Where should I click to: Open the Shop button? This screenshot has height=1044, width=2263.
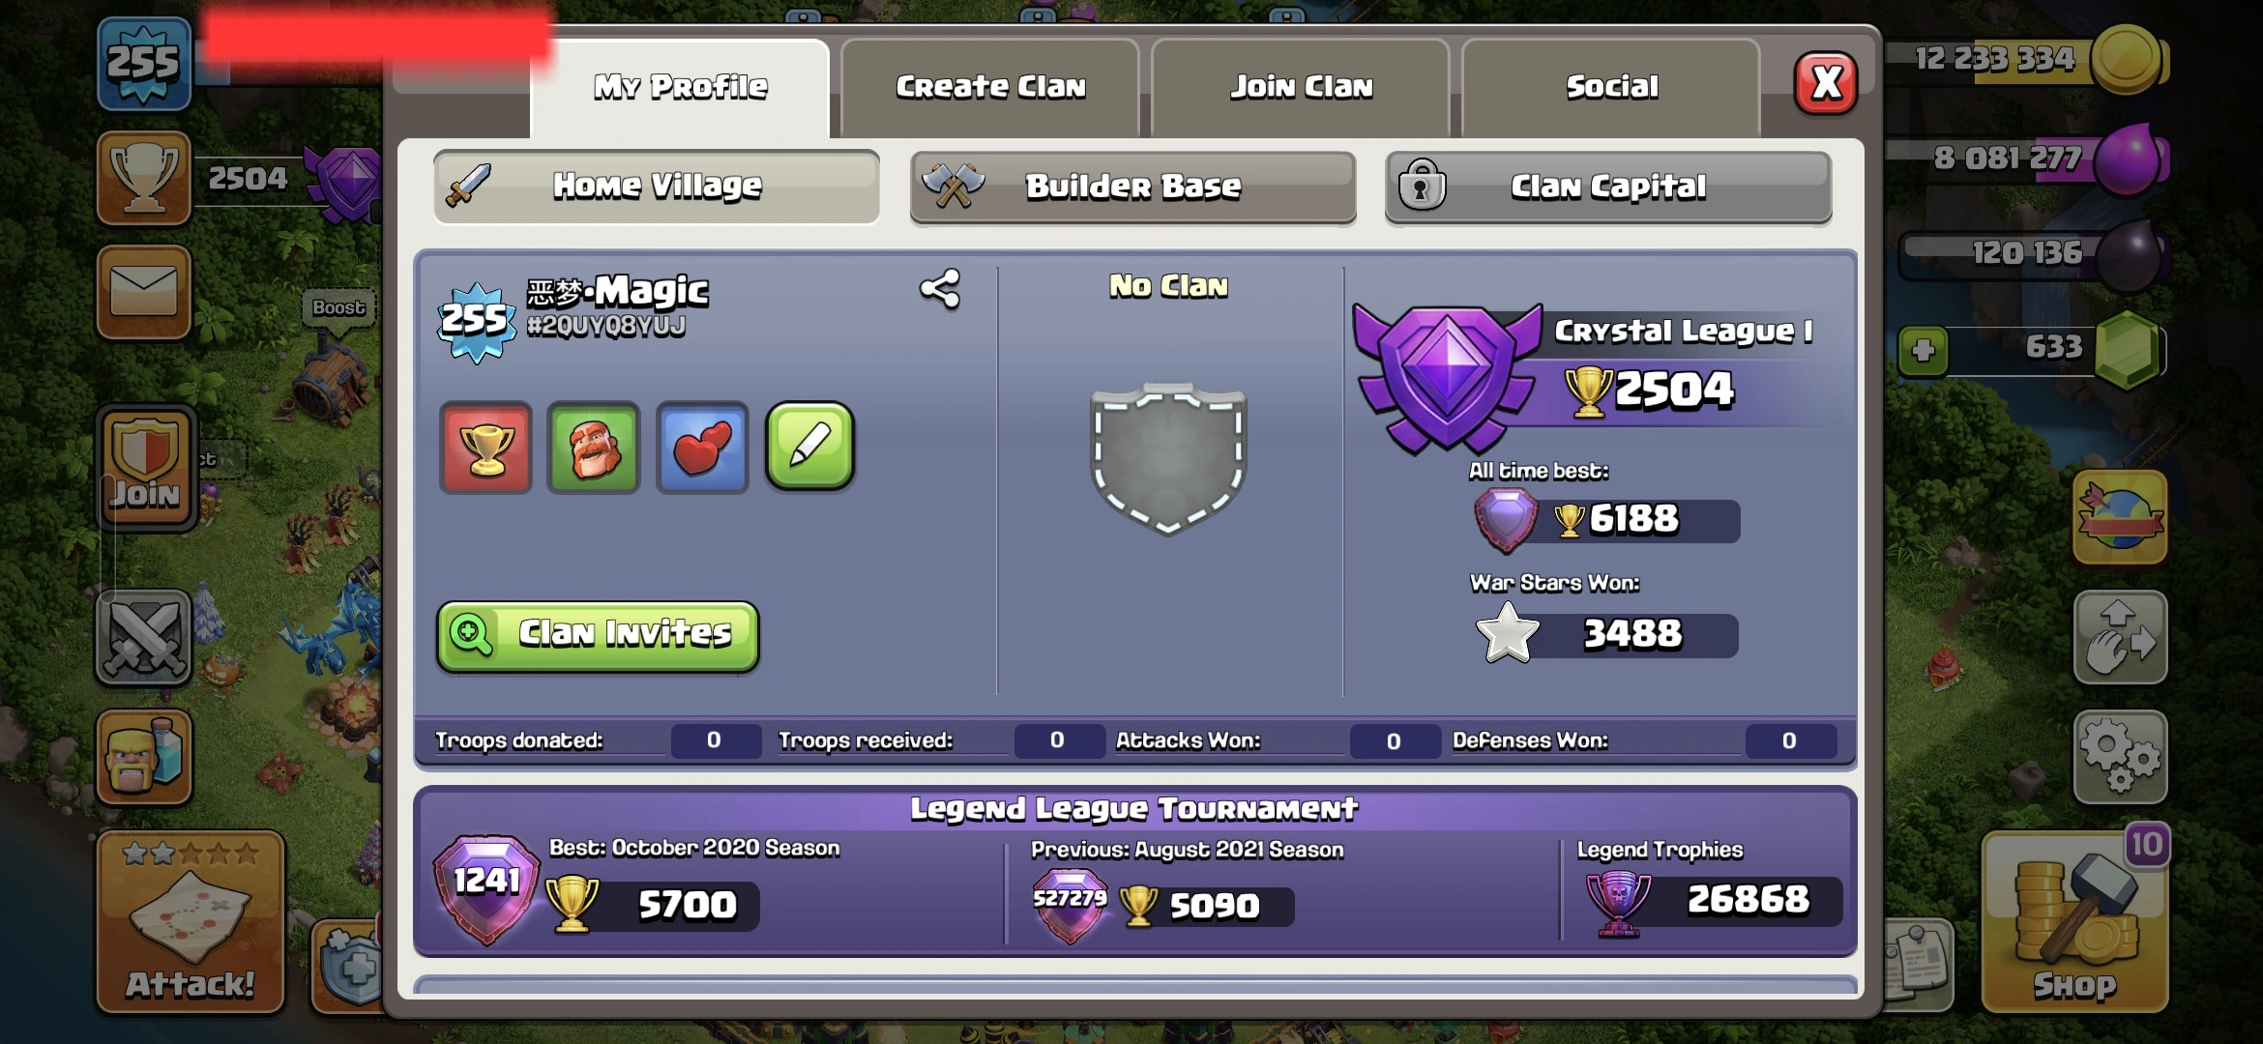2075,921
